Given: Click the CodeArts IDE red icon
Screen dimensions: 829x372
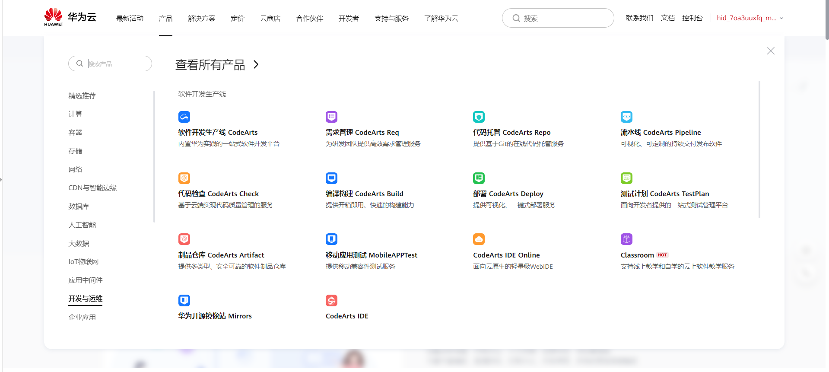Looking at the screenshot, I should click(331, 300).
